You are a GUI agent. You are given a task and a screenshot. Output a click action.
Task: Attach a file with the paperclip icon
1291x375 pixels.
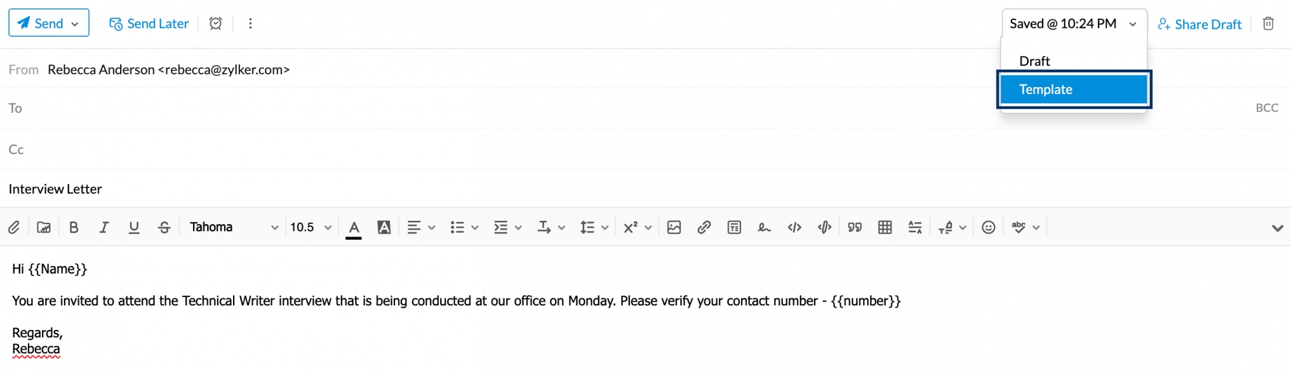tap(14, 227)
